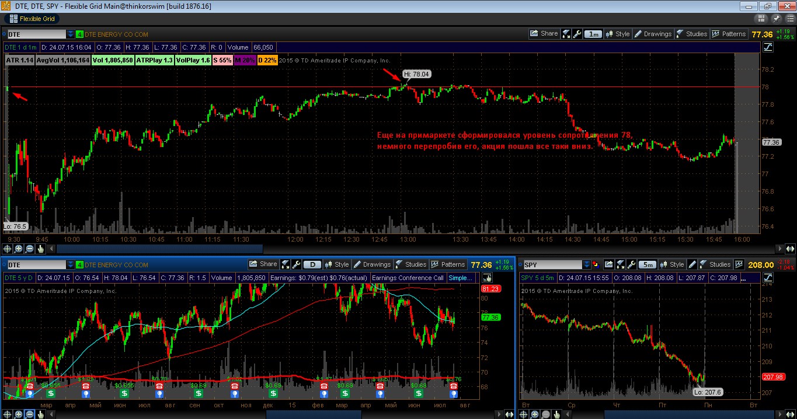
Task: Open Drawings menu in the top chart
Action: pos(653,34)
